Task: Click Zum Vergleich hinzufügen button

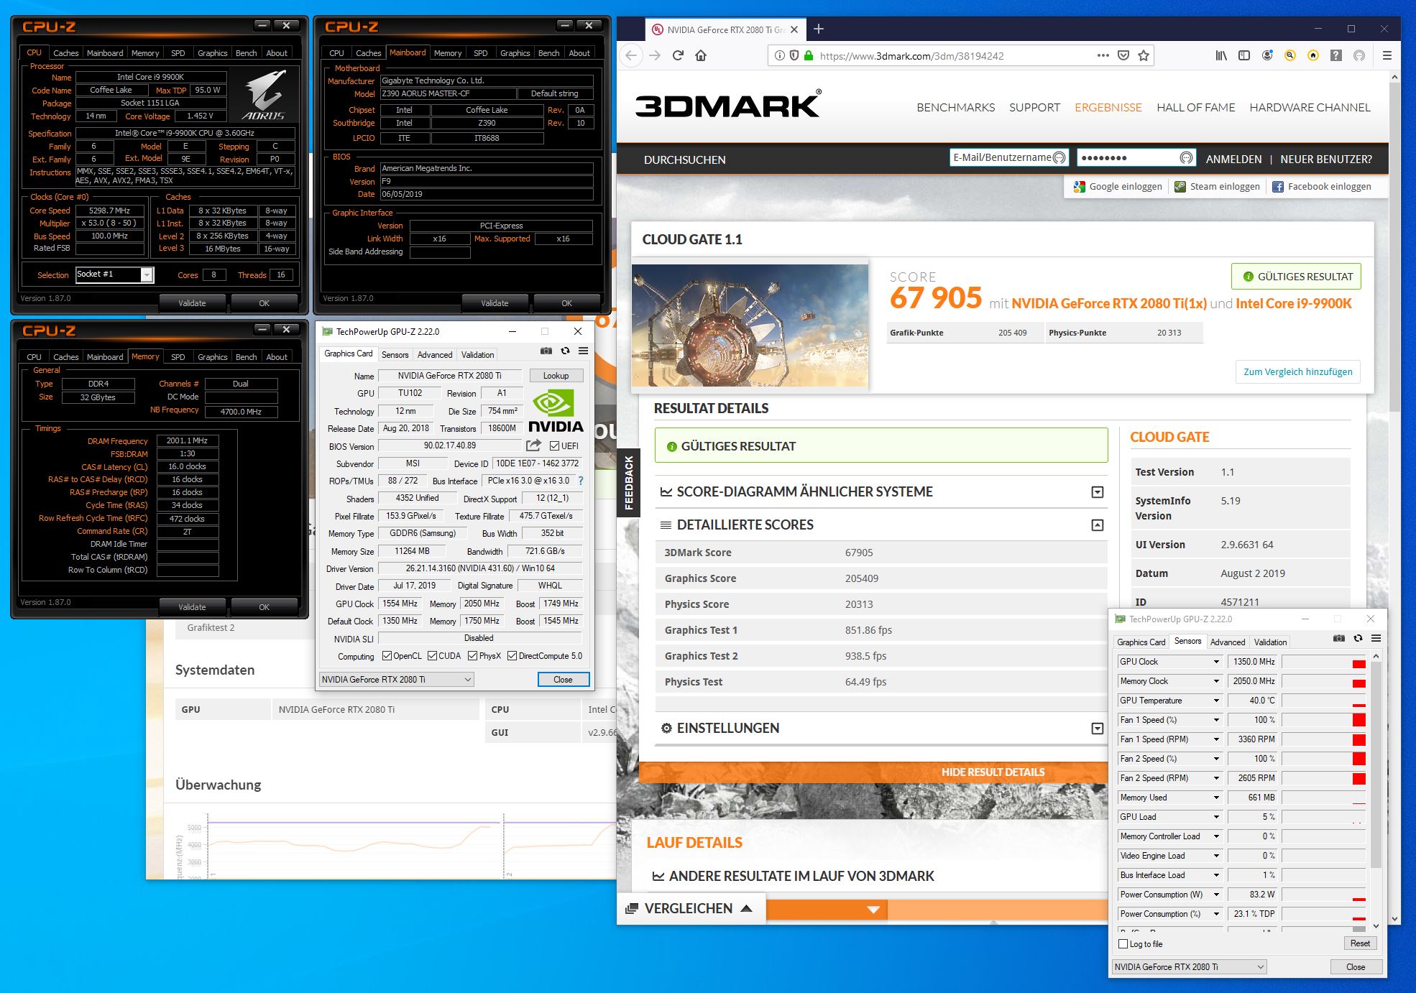Action: tap(1297, 371)
